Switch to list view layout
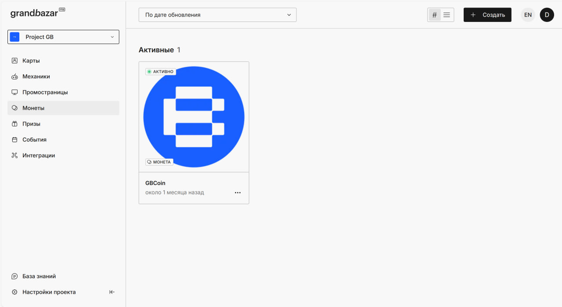The height and width of the screenshot is (307, 562). click(x=447, y=15)
